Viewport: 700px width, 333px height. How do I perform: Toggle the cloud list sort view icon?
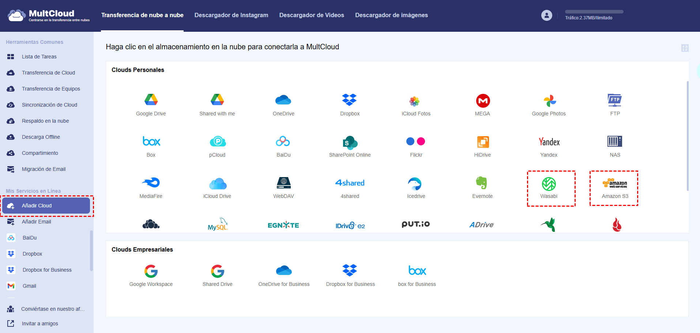685,48
